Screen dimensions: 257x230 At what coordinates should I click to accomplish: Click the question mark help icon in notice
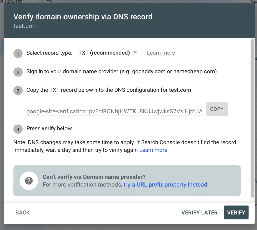pos(29,181)
